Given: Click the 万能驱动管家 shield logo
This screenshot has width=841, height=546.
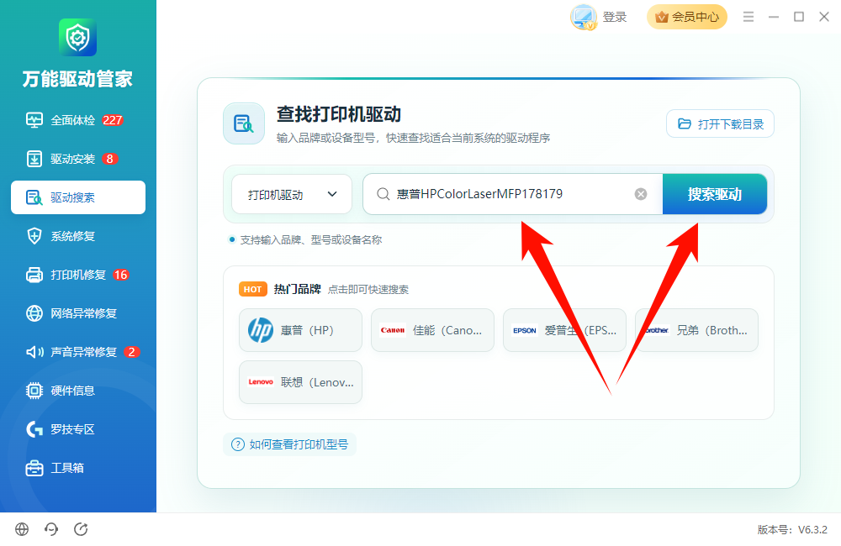Looking at the screenshot, I should coord(77,37).
